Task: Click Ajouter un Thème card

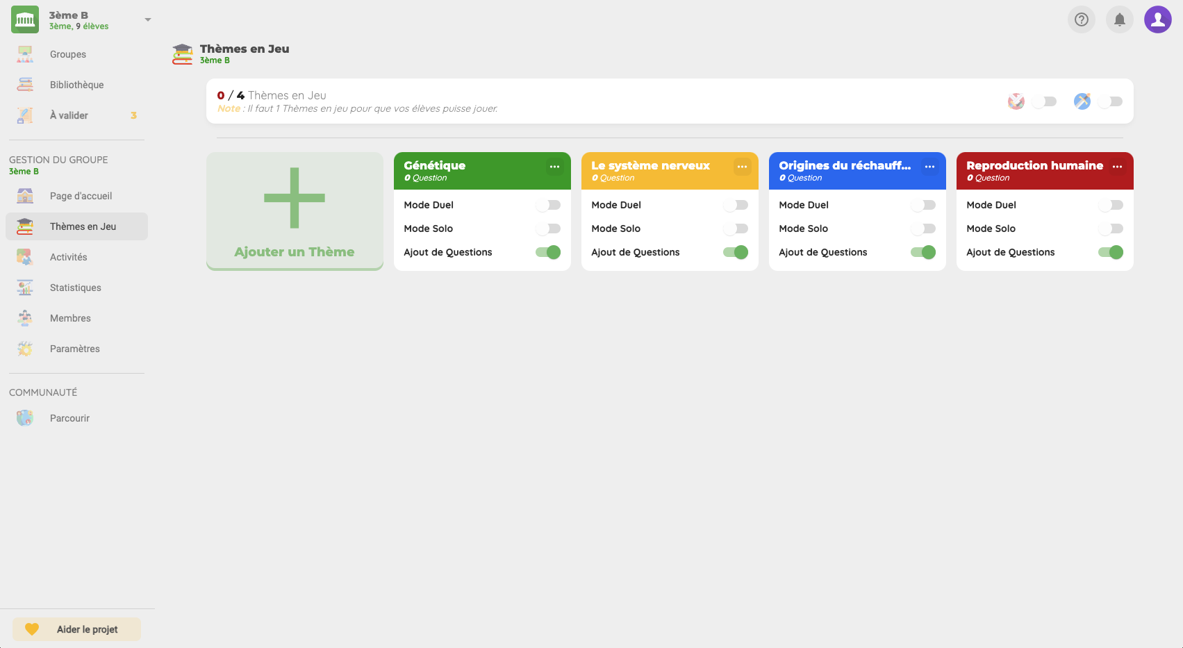Action: coord(295,211)
